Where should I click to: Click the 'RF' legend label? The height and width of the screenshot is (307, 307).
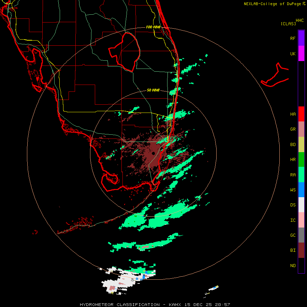pyautogui.click(x=293, y=38)
